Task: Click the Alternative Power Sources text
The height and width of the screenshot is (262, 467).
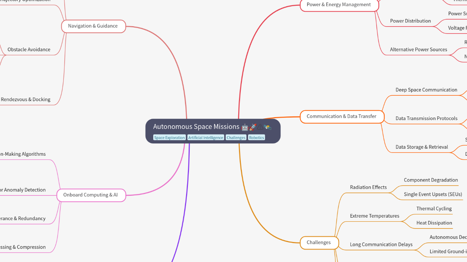Action: tap(418, 49)
